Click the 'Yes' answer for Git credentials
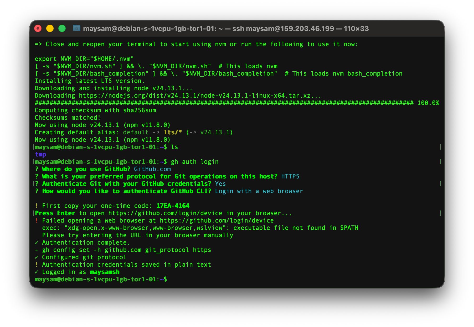The height and width of the screenshot is (327, 474). click(220, 184)
